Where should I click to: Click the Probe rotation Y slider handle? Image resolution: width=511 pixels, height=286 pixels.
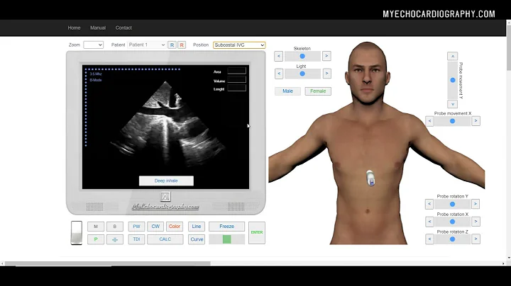[x=452, y=204]
